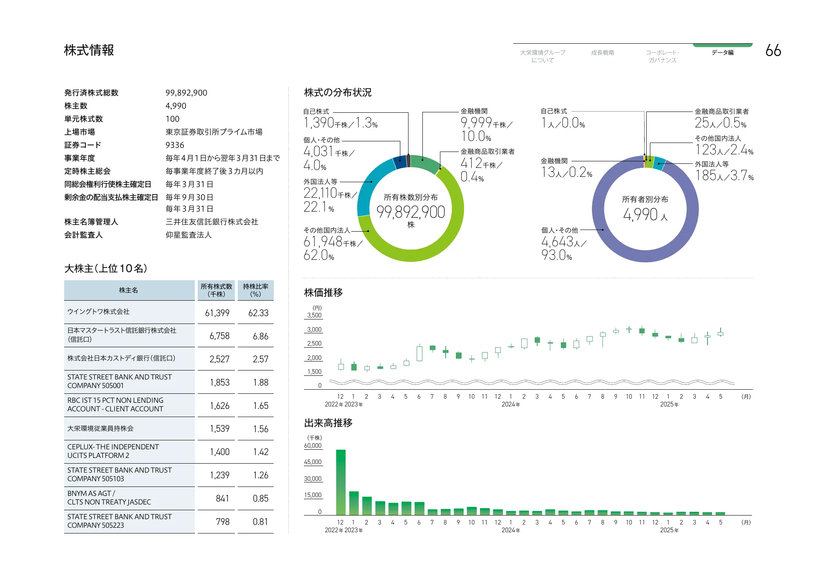Open the コーポレート・ガバナンス tab
This screenshot has height=578, width=817.
(x=662, y=56)
